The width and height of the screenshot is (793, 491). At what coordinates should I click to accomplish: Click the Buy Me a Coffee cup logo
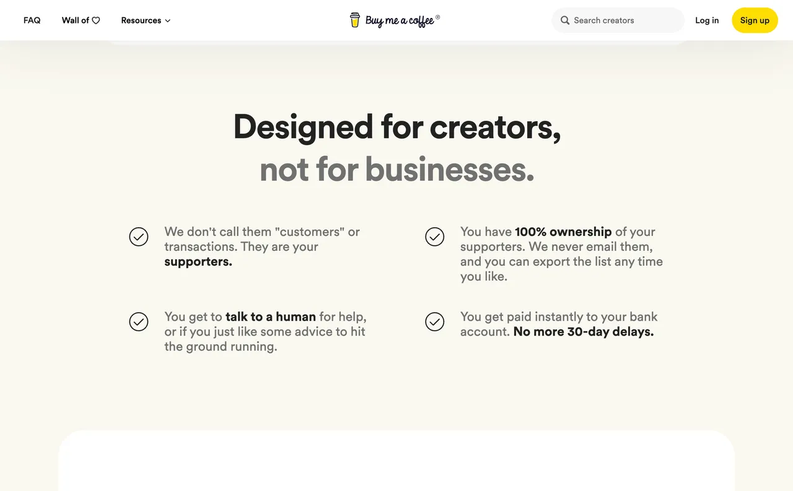point(355,20)
